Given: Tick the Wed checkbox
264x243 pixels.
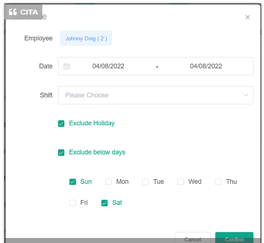Looking at the screenshot, I should [180, 182].
